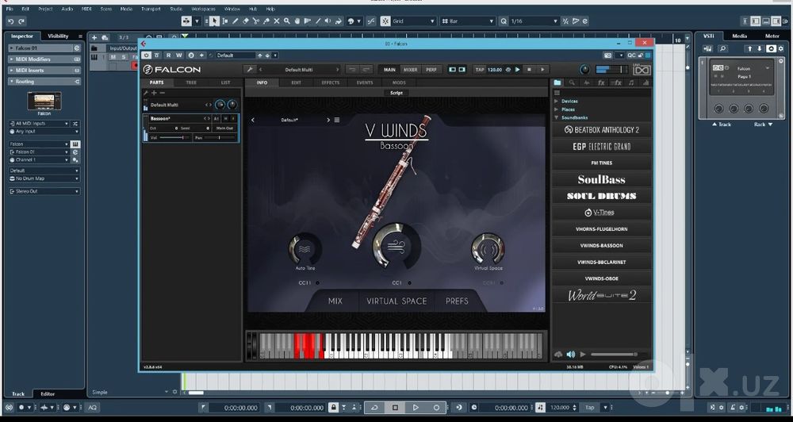Click the UVI logo icon
Screen dimensions: 793x422
point(642,69)
